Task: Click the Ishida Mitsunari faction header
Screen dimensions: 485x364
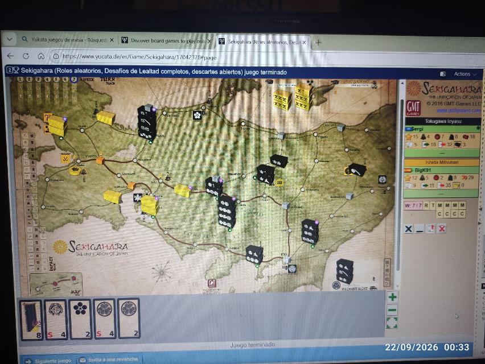Action: pyautogui.click(x=441, y=162)
